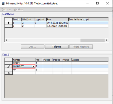Click the Loppurivi column header

point(40,19)
